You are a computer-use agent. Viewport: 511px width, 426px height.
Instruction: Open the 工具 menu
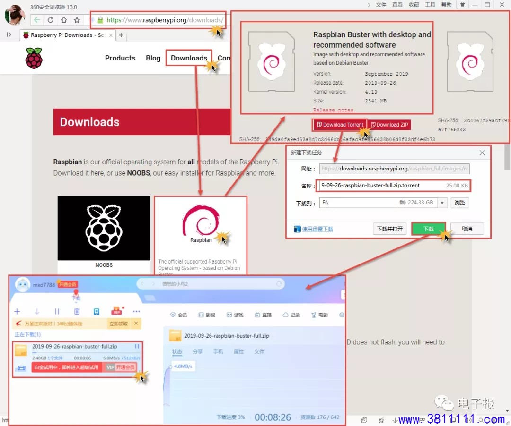pos(430,5)
